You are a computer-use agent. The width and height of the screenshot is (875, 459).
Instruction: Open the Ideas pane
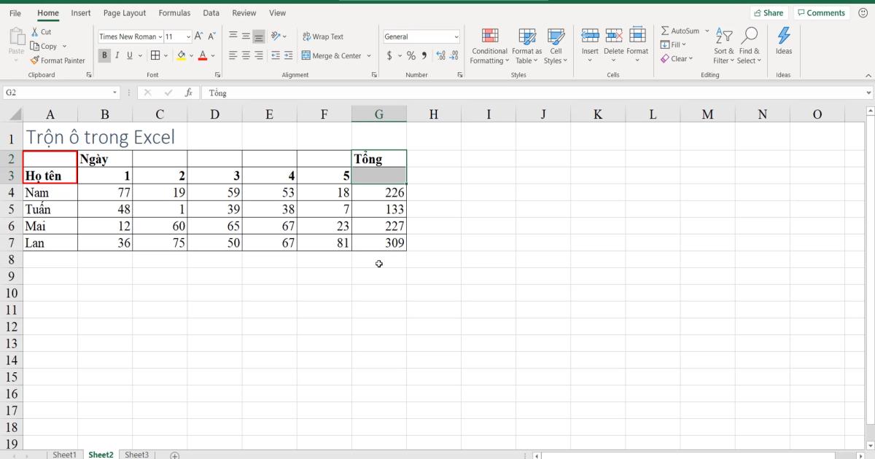click(784, 44)
